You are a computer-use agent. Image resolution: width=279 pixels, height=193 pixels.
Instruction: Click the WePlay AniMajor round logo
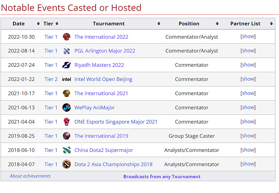pyautogui.click(x=67, y=108)
